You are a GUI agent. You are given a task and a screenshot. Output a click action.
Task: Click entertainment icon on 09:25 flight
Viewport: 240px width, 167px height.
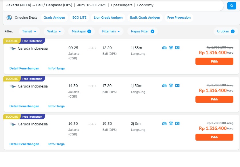click(x=177, y=48)
